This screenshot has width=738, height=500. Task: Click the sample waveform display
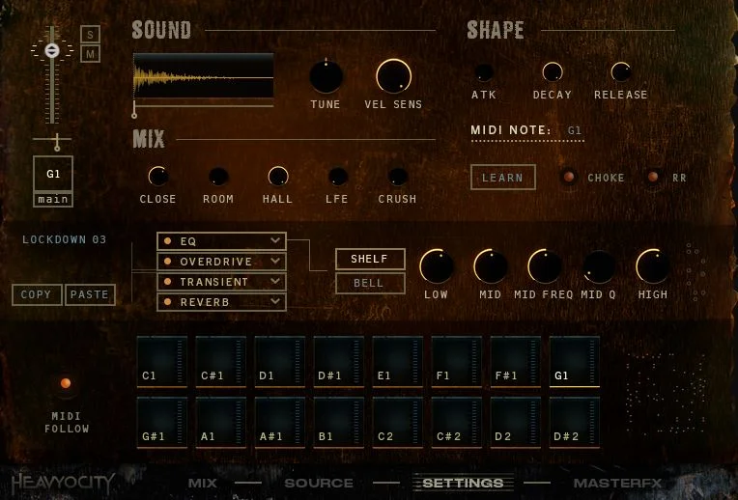(x=203, y=75)
